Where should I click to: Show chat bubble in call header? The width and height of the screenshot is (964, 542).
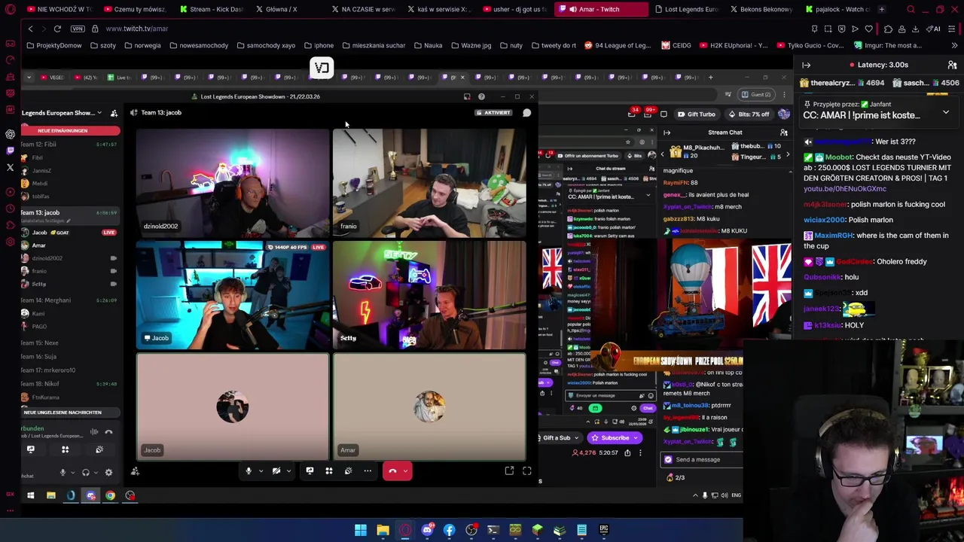click(x=527, y=113)
